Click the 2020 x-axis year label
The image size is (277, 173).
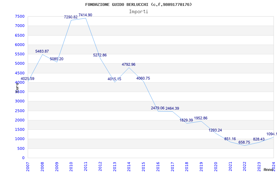[x=216, y=166]
